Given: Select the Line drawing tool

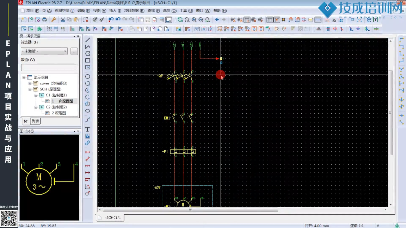Looking at the screenshot, I should pyautogui.click(x=88, y=40).
